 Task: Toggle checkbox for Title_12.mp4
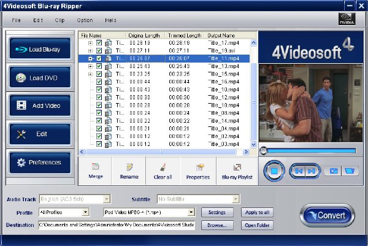99,98
